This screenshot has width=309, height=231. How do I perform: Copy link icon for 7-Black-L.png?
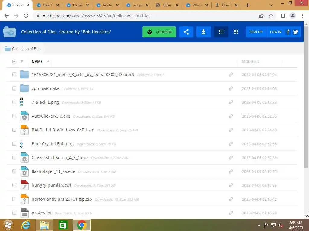[231, 102]
